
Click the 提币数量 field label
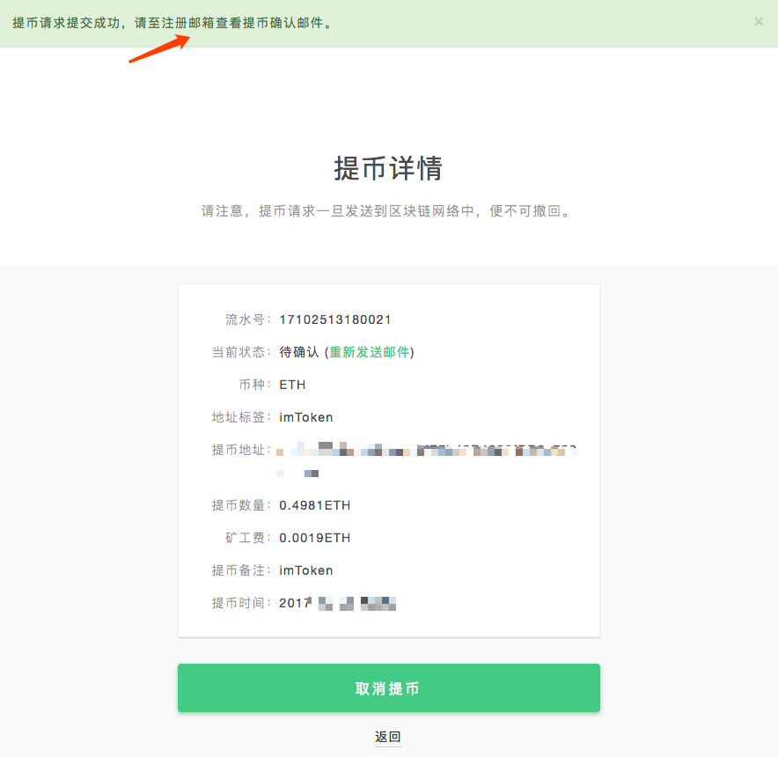pos(240,505)
